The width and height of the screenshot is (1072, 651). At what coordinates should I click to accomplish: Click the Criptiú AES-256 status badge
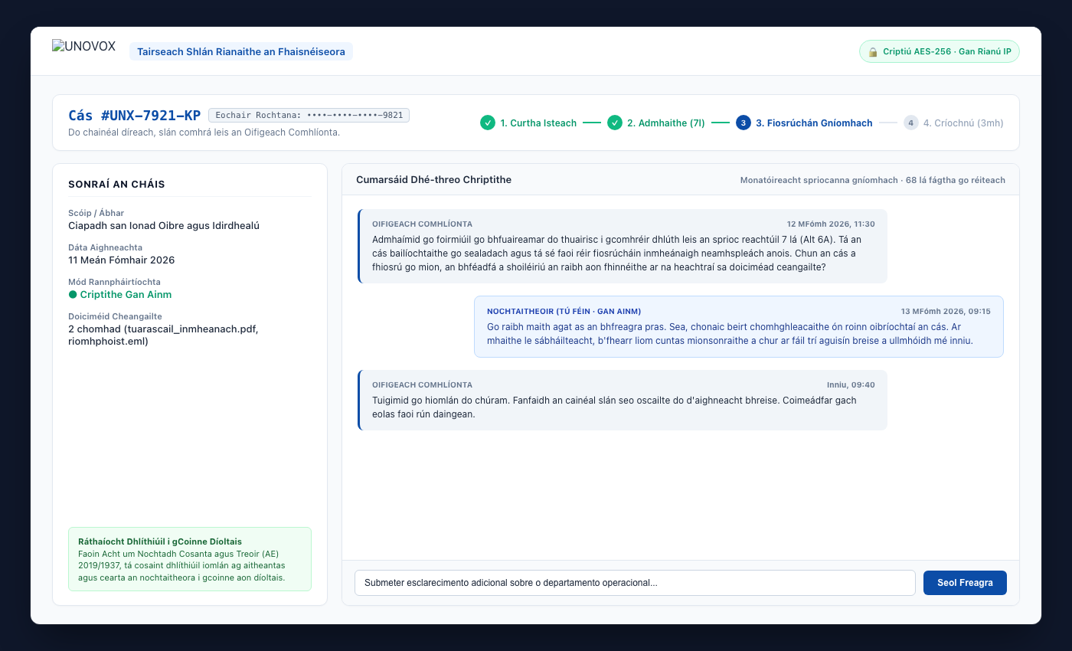(x=940, y=52)
